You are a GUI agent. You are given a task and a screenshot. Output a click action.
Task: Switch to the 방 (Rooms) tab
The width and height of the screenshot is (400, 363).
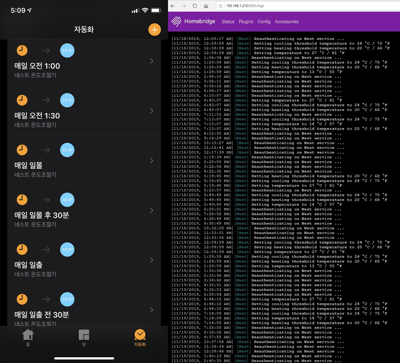tap(84, 338)
